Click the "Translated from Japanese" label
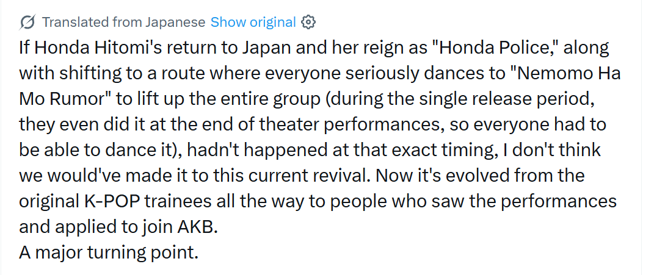This screenshot has width=654, height=275. [124, 22]
